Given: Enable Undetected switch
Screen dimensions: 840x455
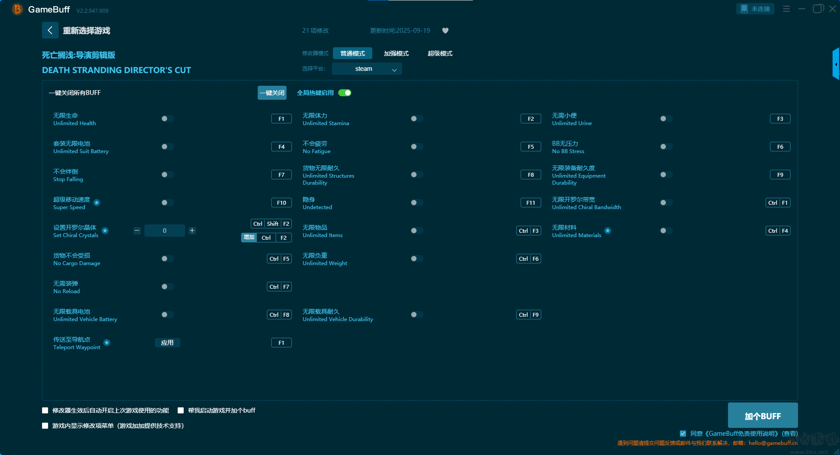Looking at the screenshot, I should [x=417, y=203].
